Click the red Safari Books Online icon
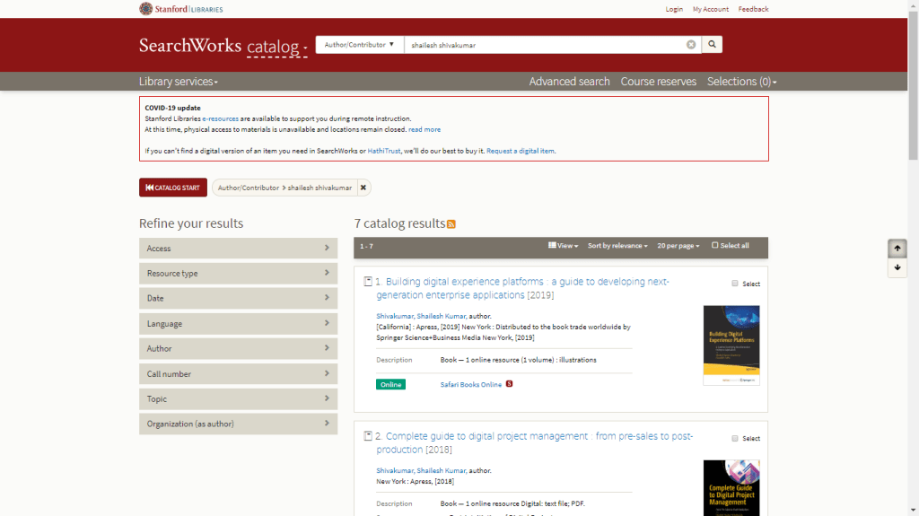Viewport: 919px width, 516px height. (x=510, y=384)
